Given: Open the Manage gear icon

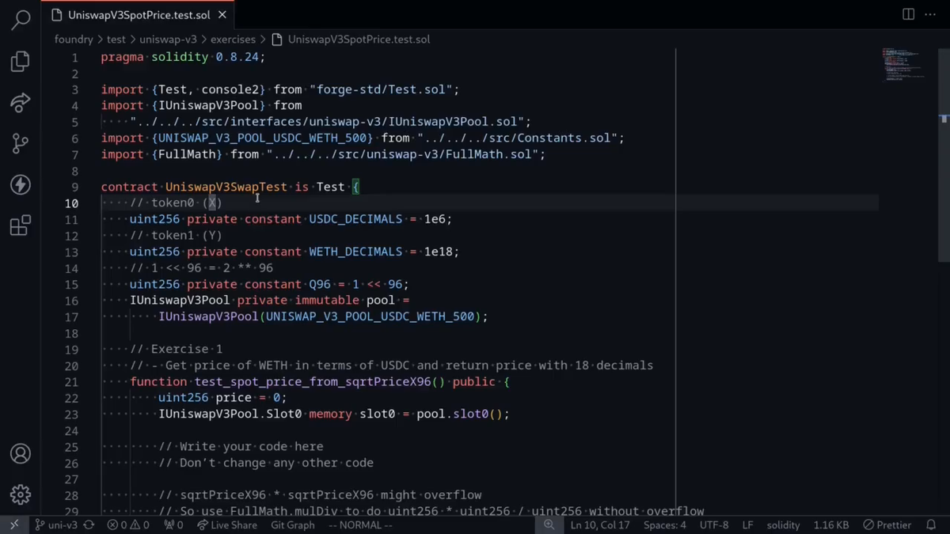Looking at the screenshot, I should click(21, 494).
